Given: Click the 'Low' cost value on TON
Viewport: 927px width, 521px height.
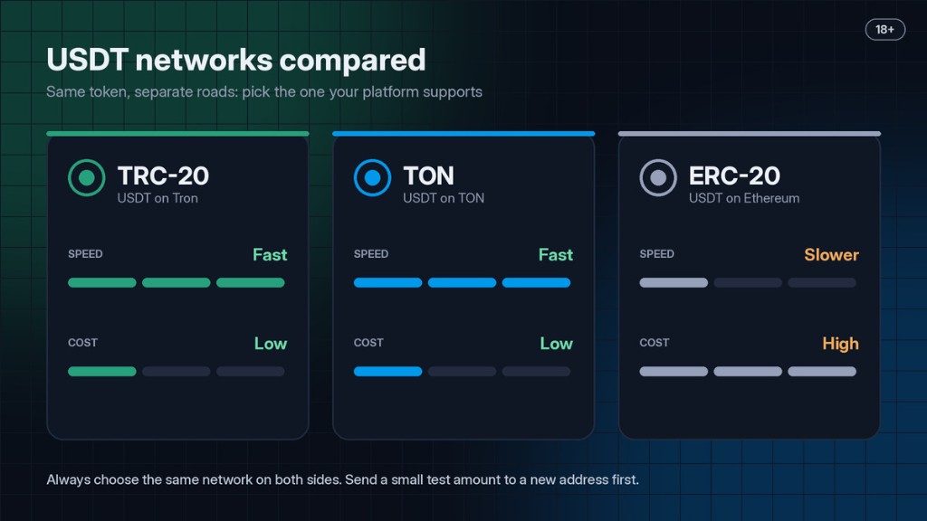Looking at the screenshot, I should click(557, 343).
